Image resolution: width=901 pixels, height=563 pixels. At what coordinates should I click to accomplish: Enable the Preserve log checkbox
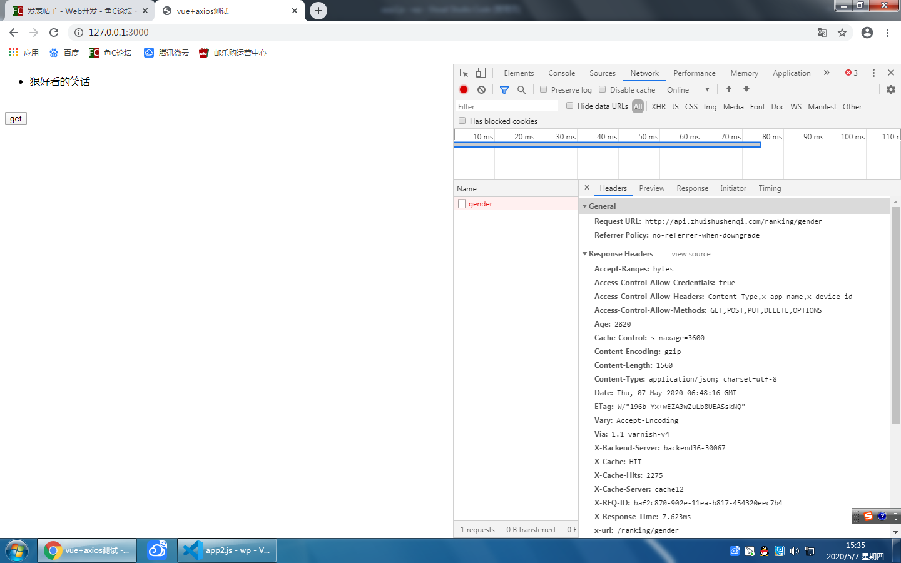(544, 89)
